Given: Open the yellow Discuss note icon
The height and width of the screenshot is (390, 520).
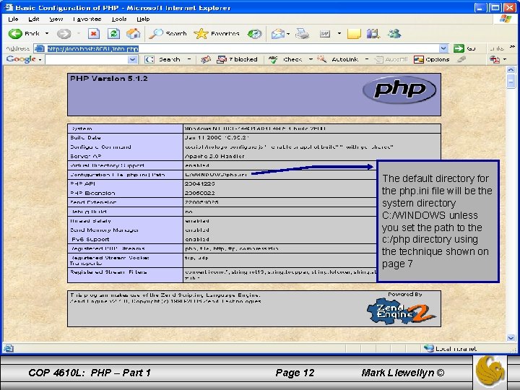Looking at the screenshot, I should click(354, 33).
